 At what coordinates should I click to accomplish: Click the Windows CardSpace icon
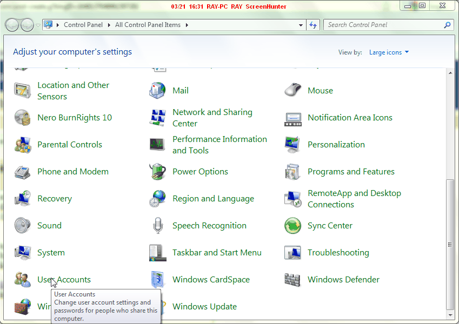pyautogui.click(x=157, y=280)
